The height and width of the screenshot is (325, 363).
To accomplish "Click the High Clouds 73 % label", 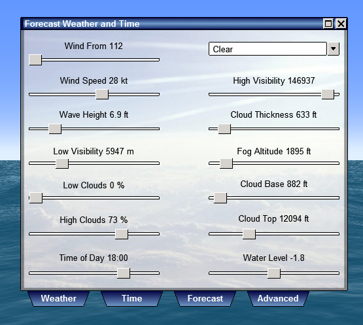I will point(94,220).
